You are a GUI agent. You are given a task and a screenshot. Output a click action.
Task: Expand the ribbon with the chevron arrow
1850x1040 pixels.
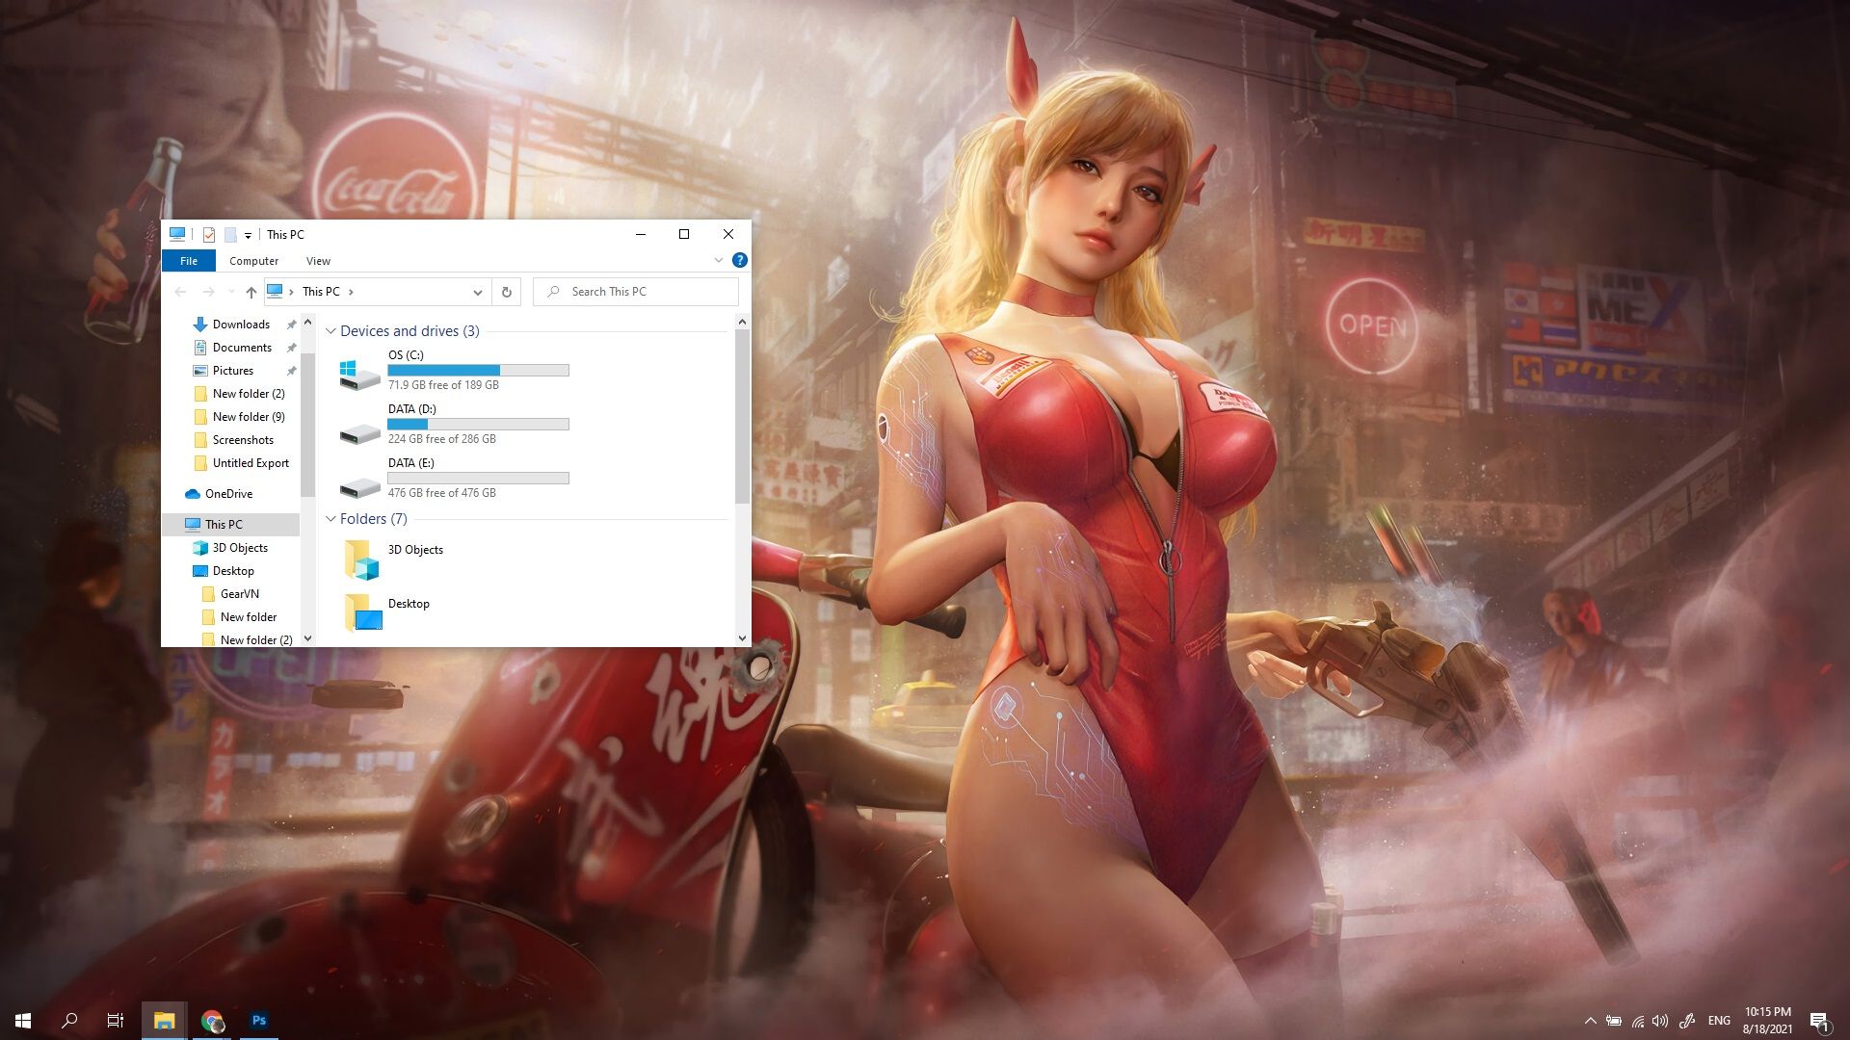tap(718, 260)
